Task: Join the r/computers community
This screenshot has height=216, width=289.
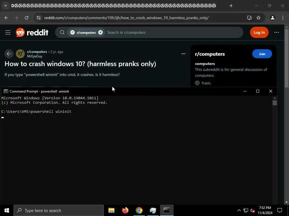Action: point(262,54)
